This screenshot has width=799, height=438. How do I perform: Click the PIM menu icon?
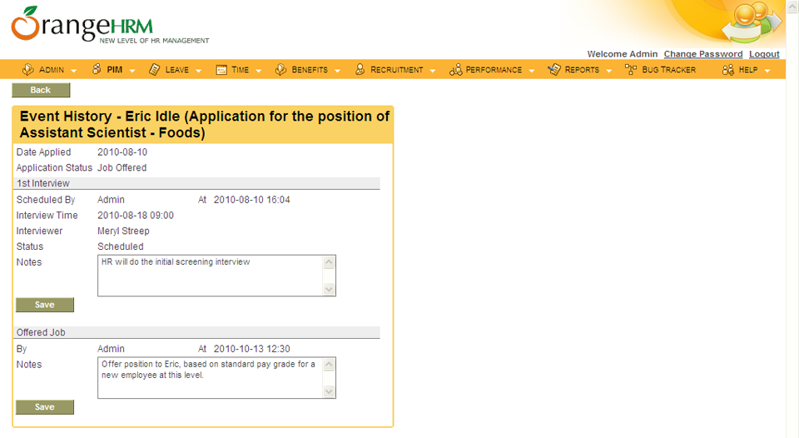click(x=97, y=69)
